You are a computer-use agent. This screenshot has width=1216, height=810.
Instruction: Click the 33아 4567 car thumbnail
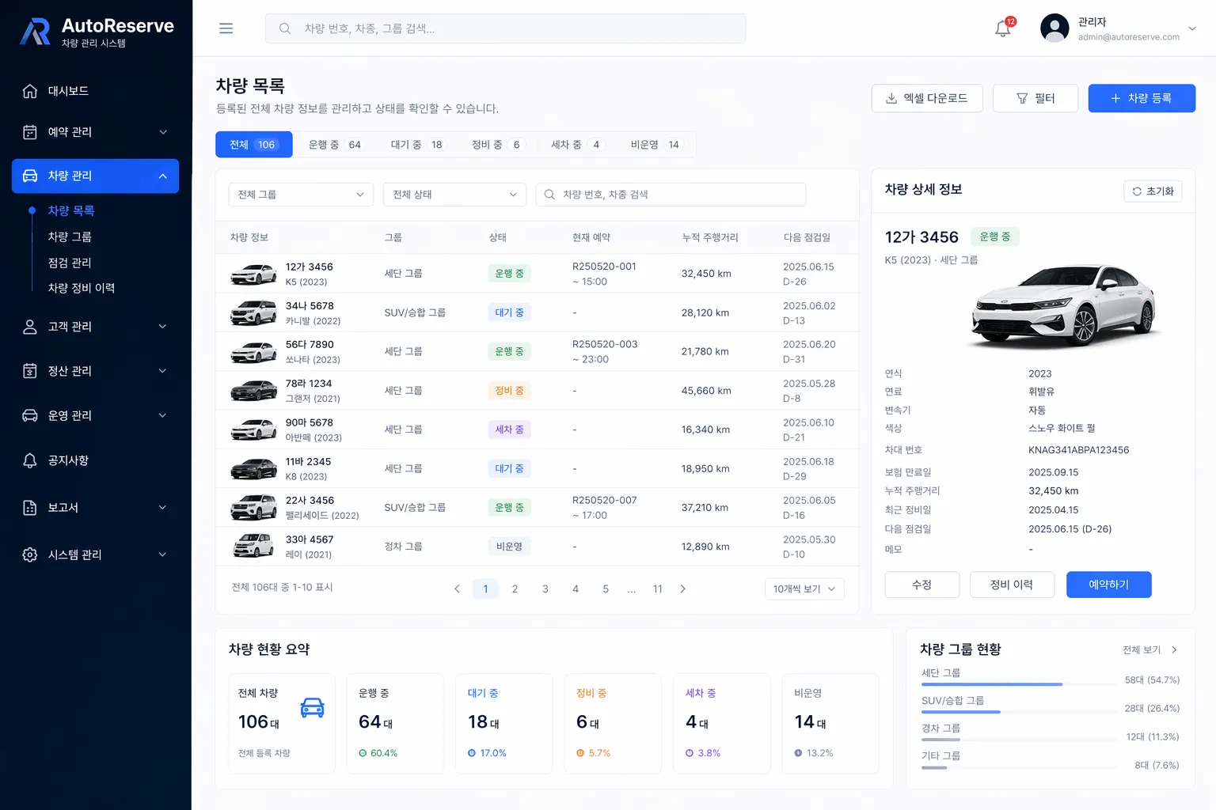click(x=253, y=547)
